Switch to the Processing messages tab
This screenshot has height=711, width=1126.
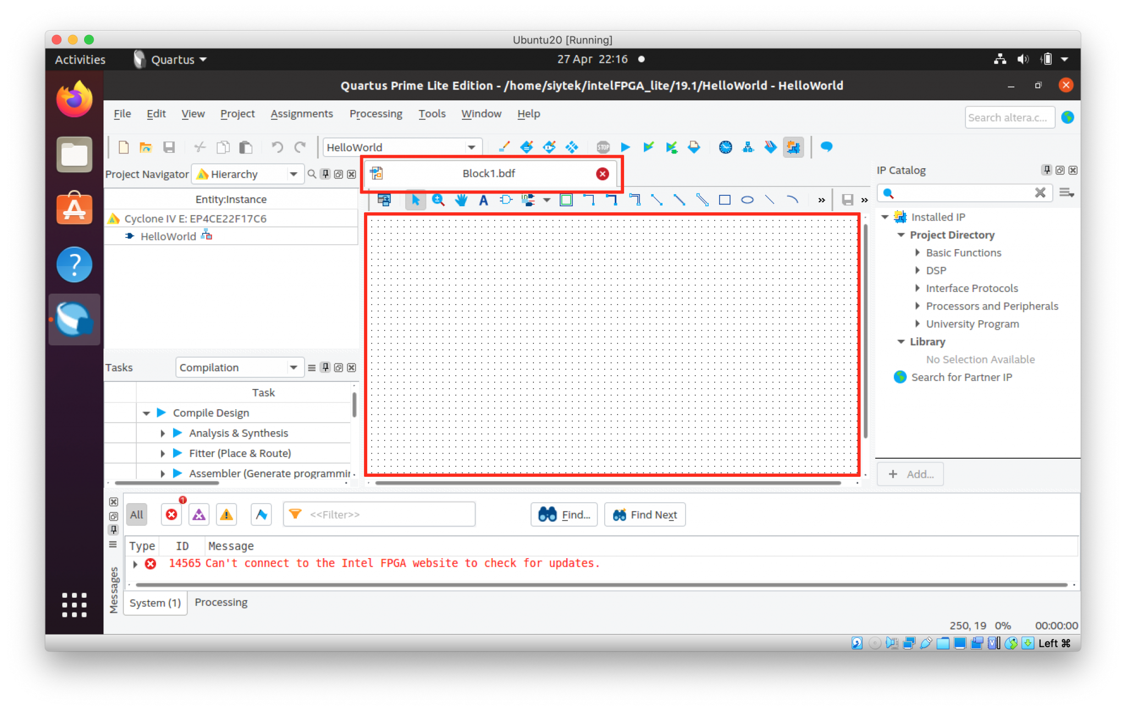click(x=220, y=602)
